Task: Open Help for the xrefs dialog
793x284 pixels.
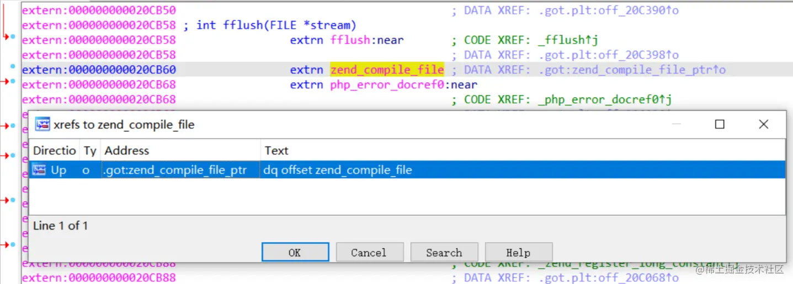Action: click(x=518, y=253)
